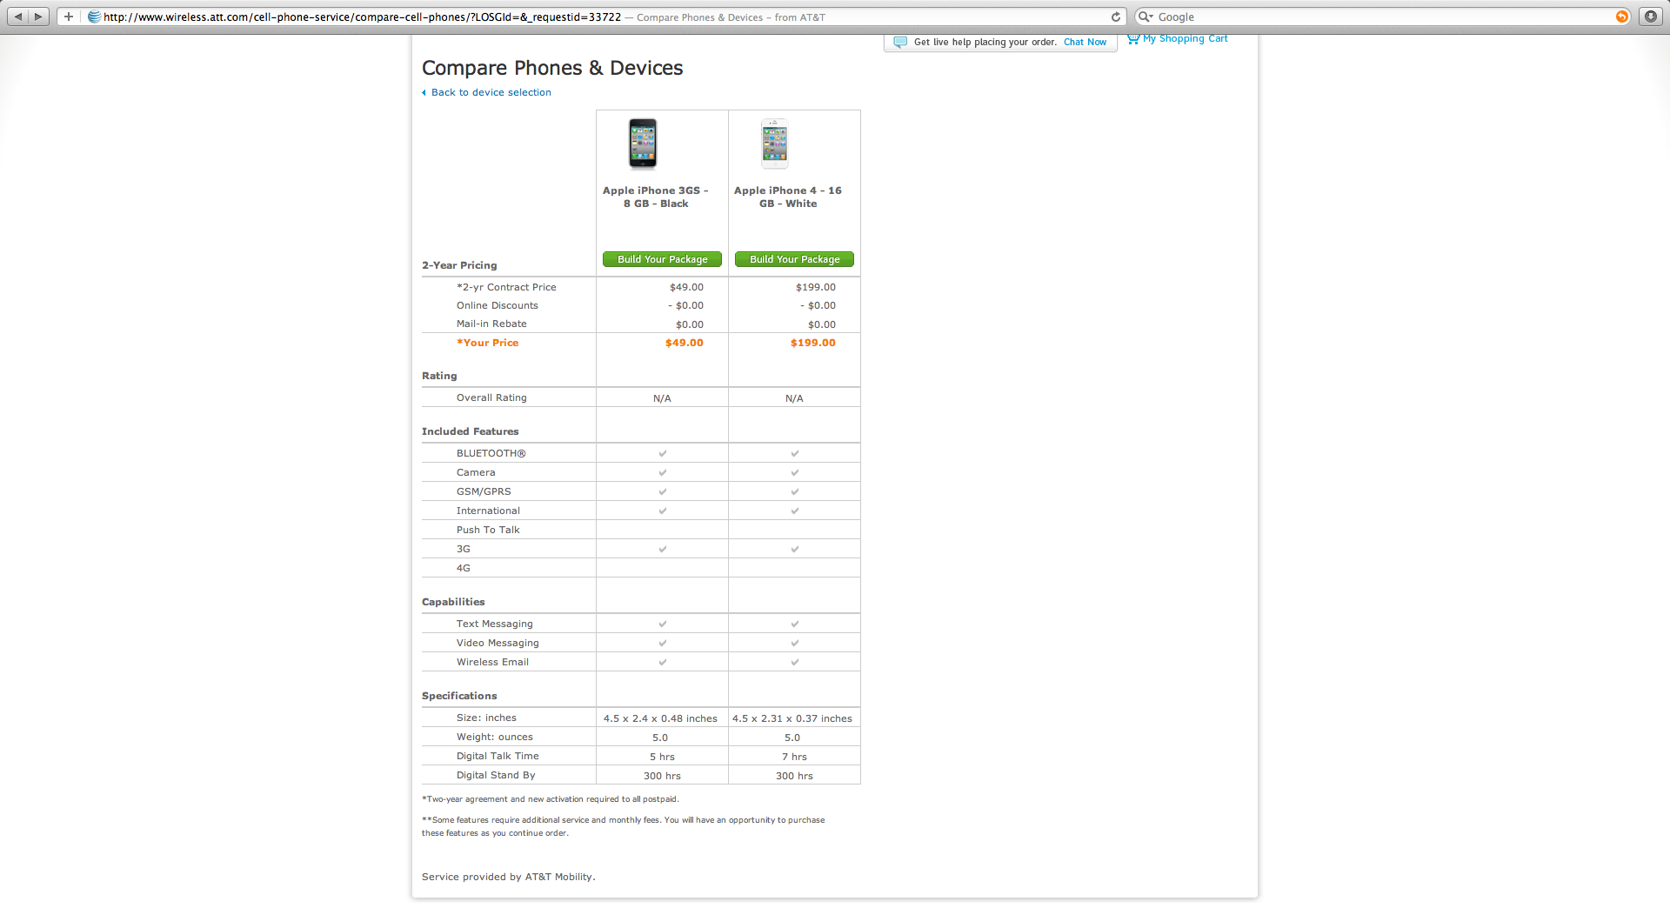Click the Included Features section heading

point(470,431)
